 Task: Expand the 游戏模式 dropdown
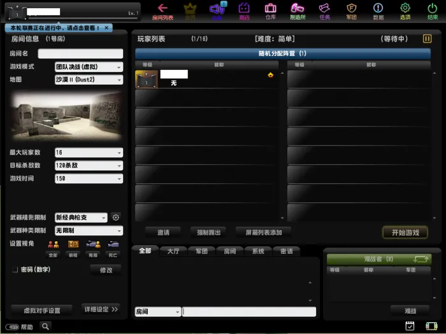89,67
